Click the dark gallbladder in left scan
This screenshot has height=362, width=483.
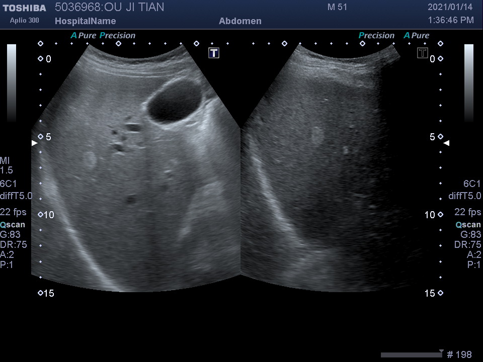[x=175, y=101]
